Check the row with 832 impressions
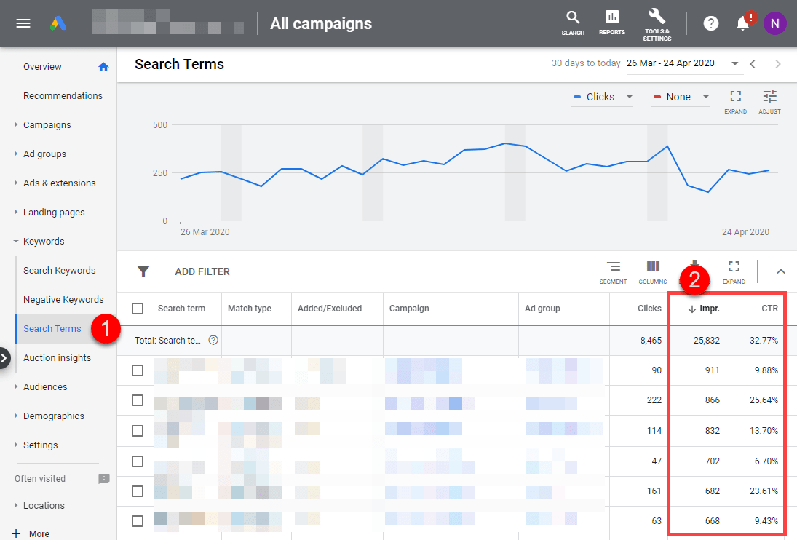 [x=138, y=431]
